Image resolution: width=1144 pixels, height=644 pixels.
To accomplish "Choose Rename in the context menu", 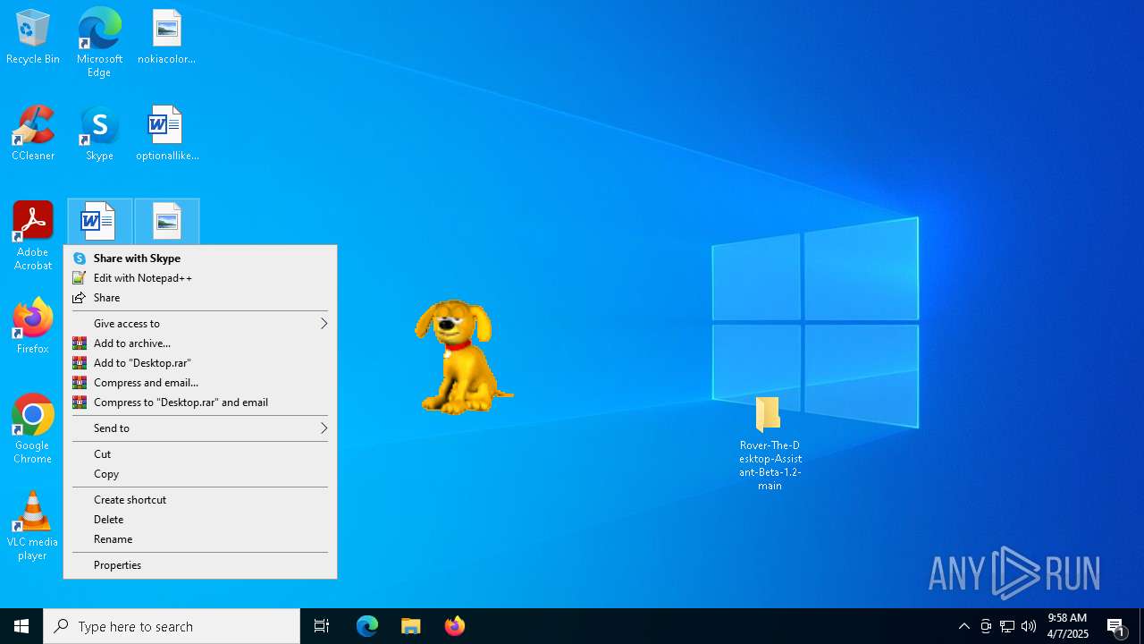I will pos(200,538).
